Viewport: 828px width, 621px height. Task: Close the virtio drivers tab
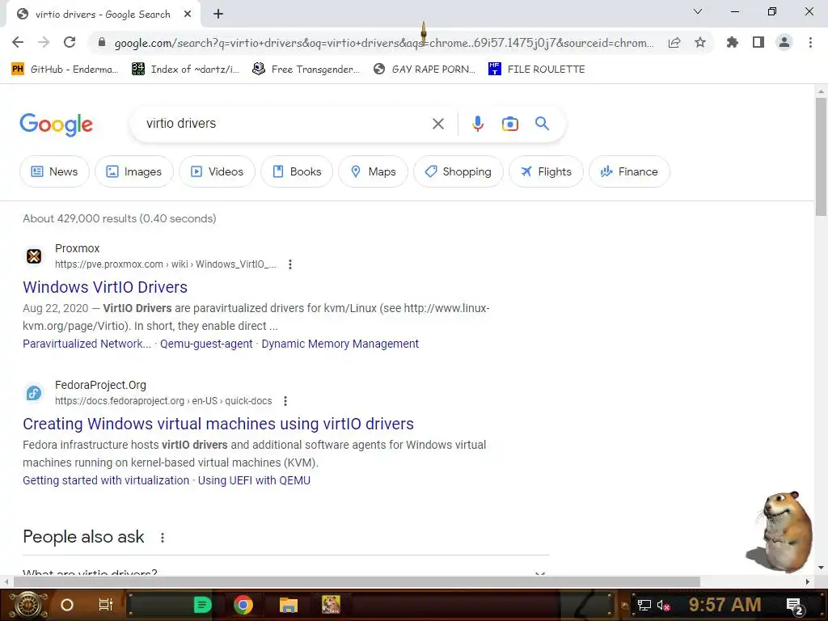188,15
